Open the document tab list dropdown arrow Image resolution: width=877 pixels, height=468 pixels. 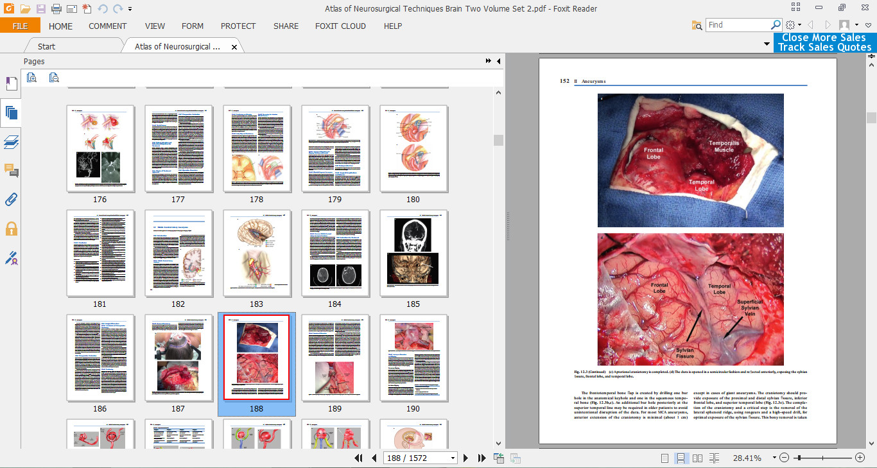[767, 44]
